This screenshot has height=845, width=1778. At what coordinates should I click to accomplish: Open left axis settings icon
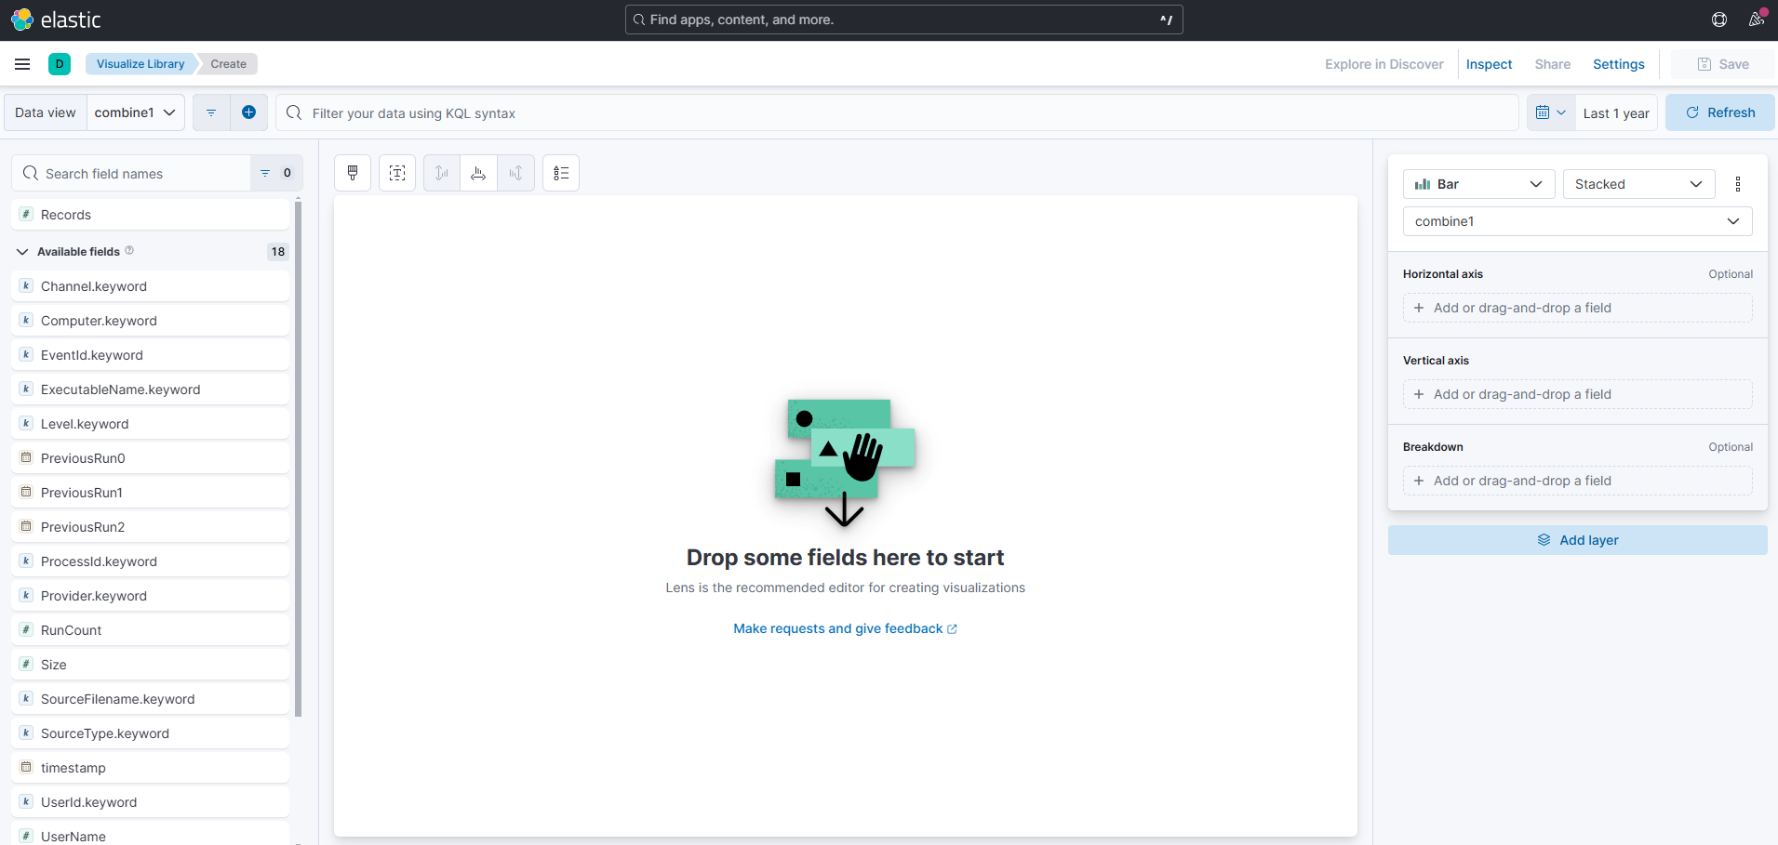[442, 173]
